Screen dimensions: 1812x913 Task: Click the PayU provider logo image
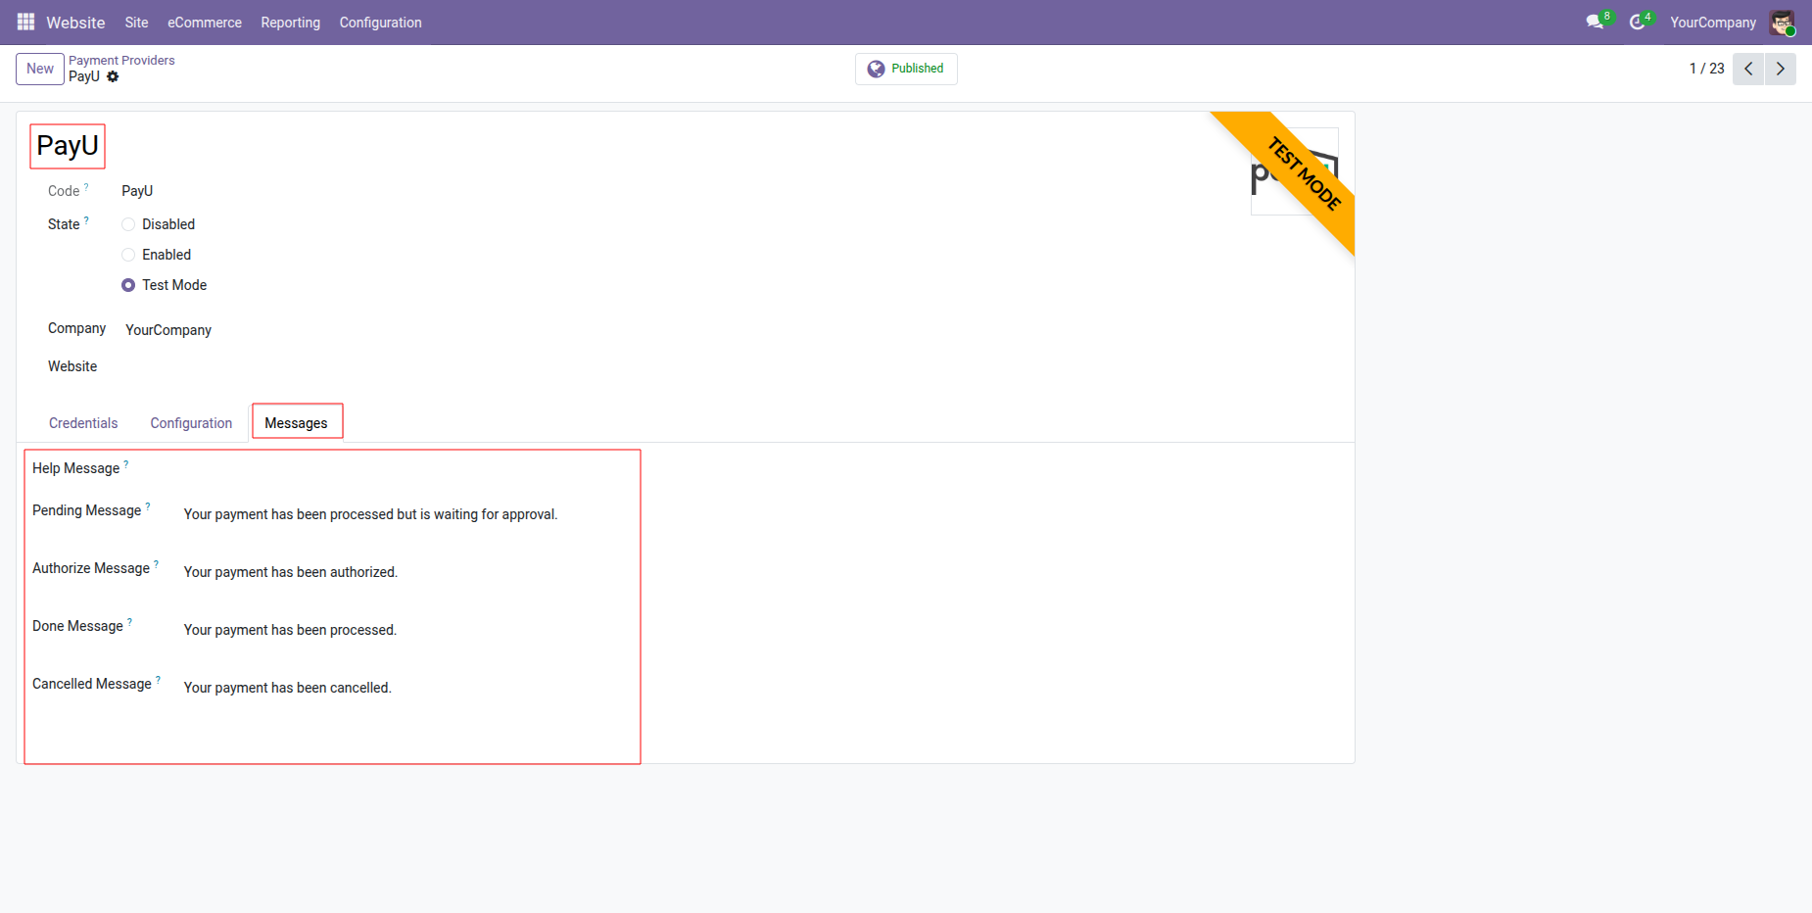(x=1295, y=171)
